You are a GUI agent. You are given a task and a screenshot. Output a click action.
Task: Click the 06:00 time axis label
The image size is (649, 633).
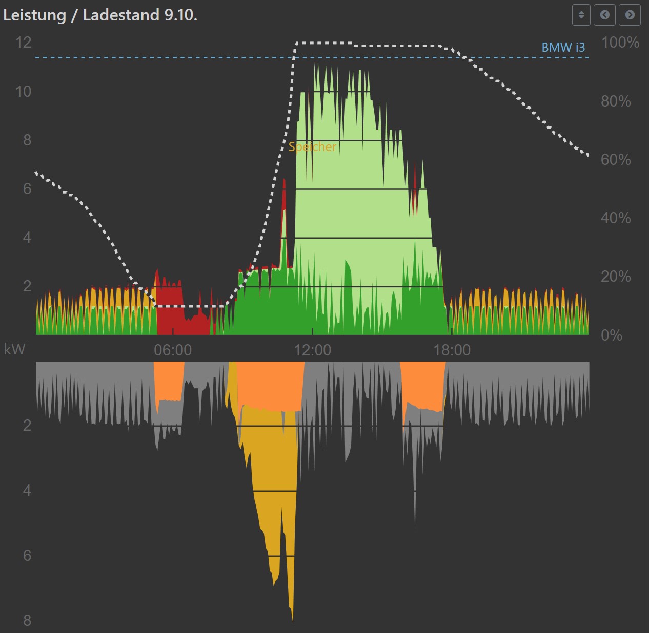point(173,350)
